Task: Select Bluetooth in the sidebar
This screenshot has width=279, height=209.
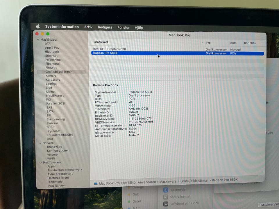Action: click(52, 52)
